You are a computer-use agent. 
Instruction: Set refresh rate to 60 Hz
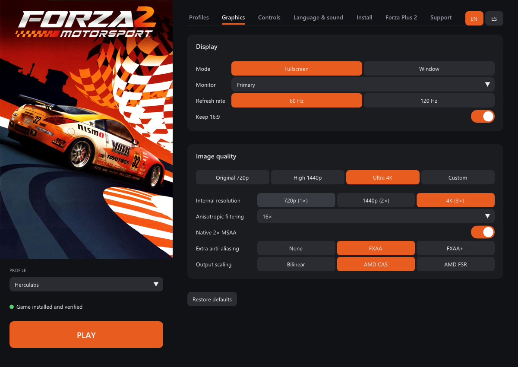coord(297,101)
